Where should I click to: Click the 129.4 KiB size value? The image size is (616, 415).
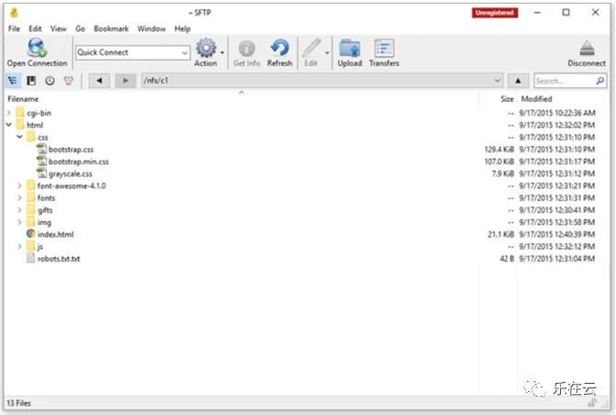coord(498,150)
